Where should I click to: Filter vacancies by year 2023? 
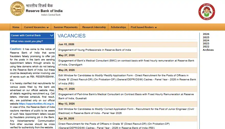(206, 44)
